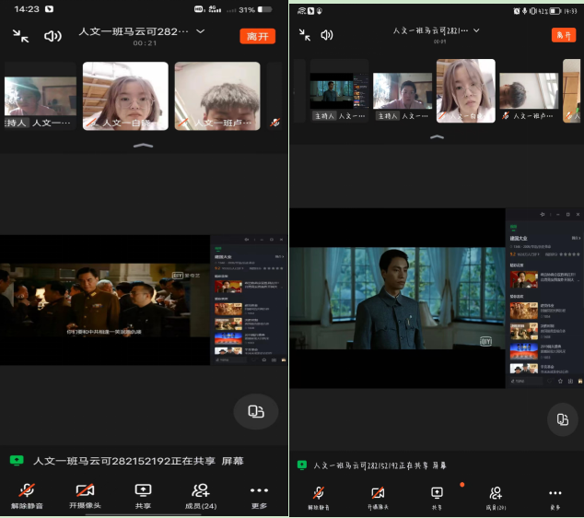Click battery indicator in left phone status bar

click(264, 9)
